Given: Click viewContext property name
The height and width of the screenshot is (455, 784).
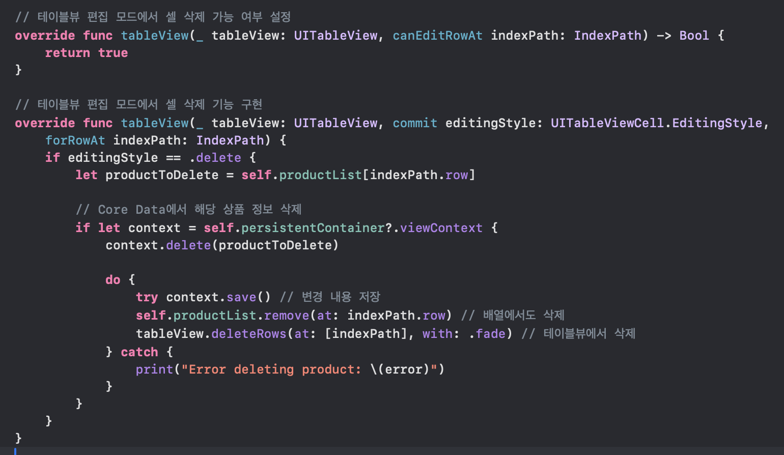Looking at the screenshot, I should pos(441,228).
